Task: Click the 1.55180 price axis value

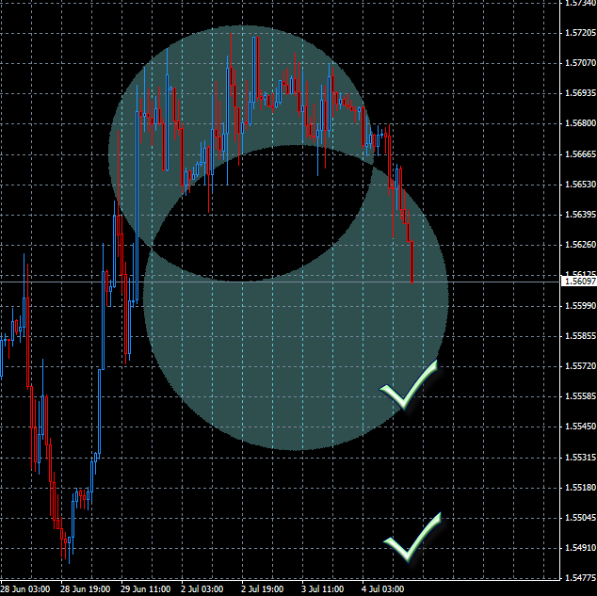Action: click(580, 487)
